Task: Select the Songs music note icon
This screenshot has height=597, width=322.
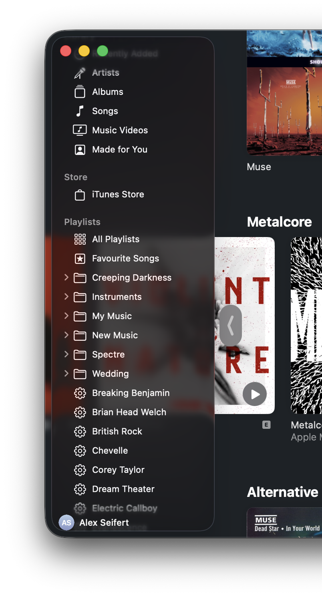Action: 80,111
